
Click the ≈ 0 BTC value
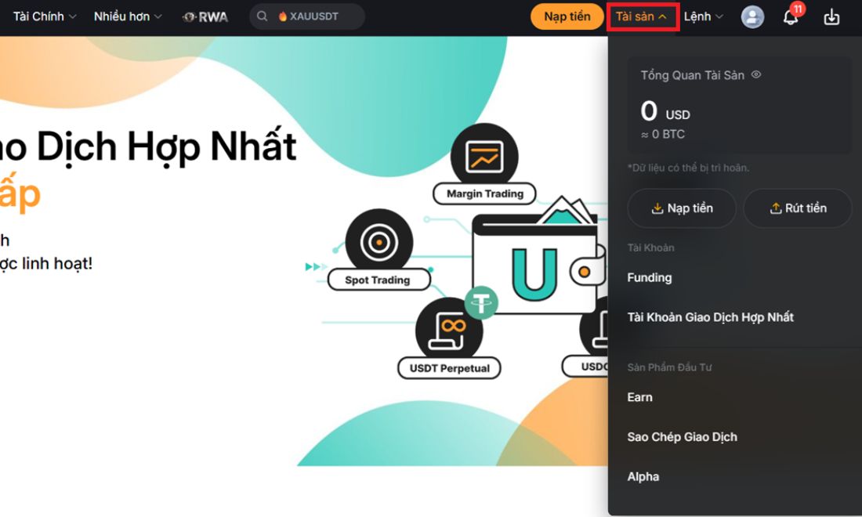click(x=662, y=134)
